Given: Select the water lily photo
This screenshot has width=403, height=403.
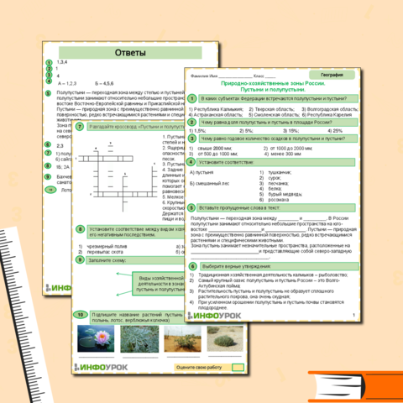Looking at the screenshot, I should click(96, 338).
